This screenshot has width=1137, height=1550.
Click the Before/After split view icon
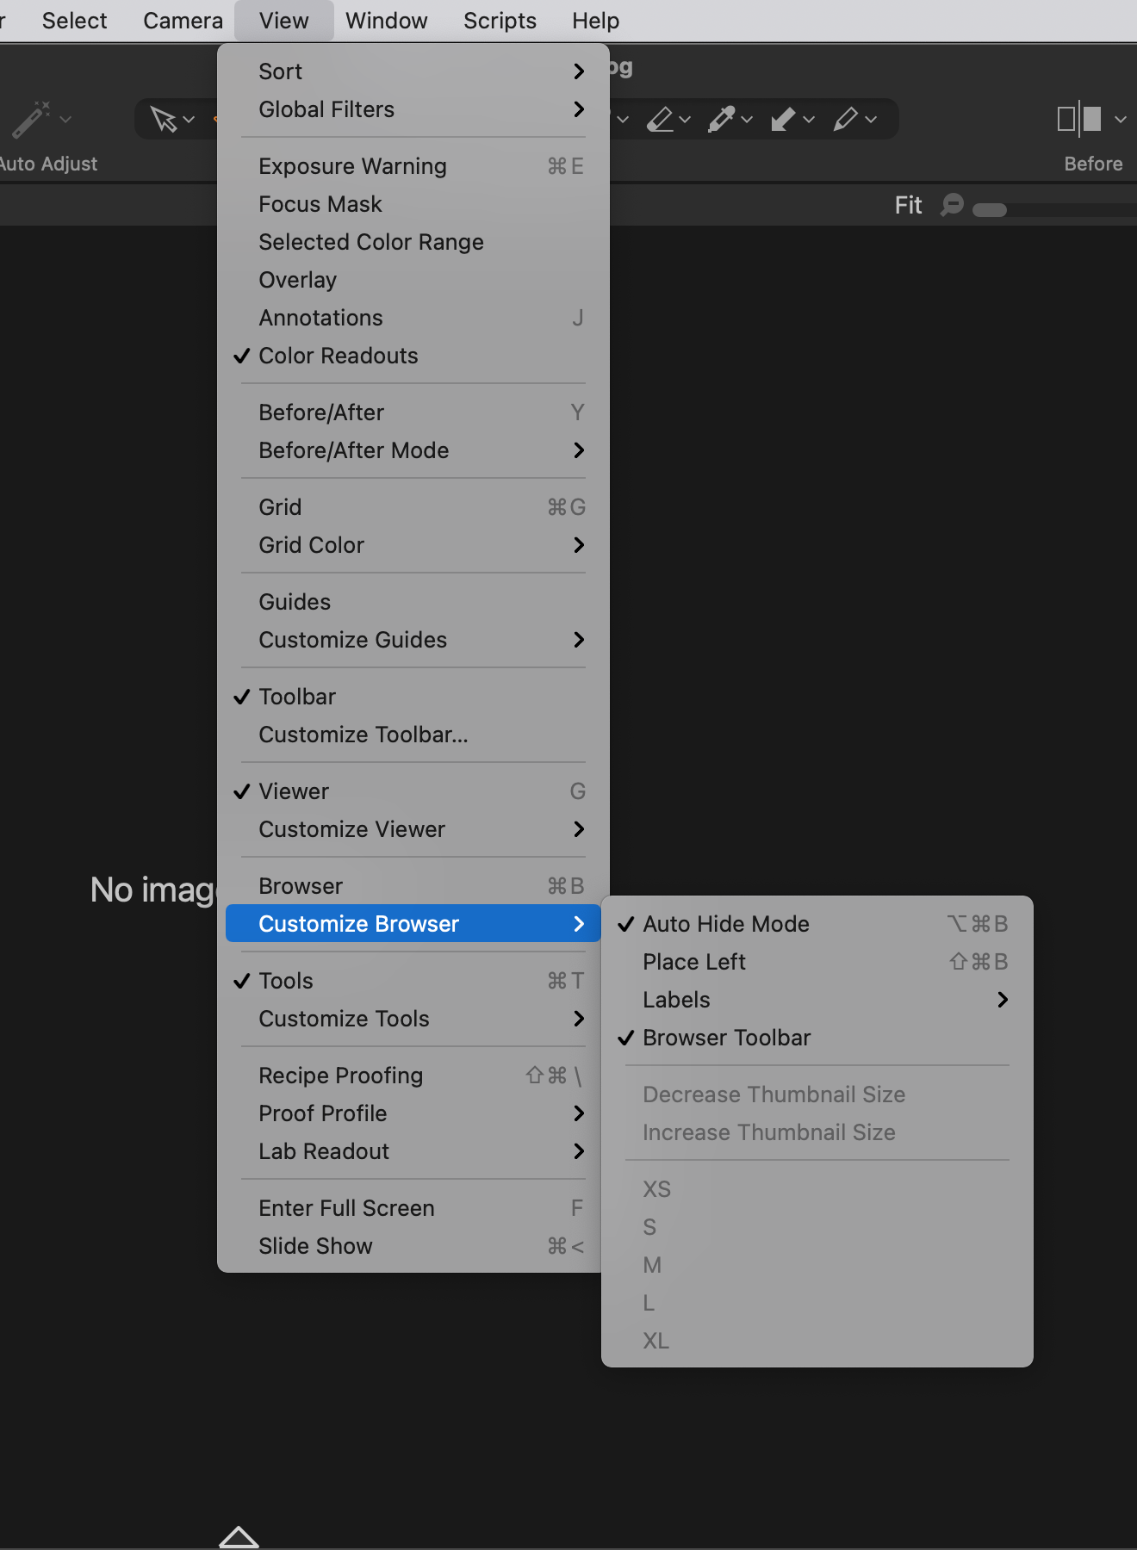[x=1079, y=119]
